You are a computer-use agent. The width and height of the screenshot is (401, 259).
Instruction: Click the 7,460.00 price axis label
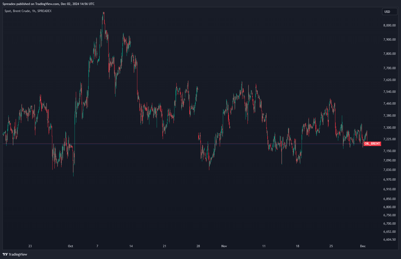pos(389,104)
